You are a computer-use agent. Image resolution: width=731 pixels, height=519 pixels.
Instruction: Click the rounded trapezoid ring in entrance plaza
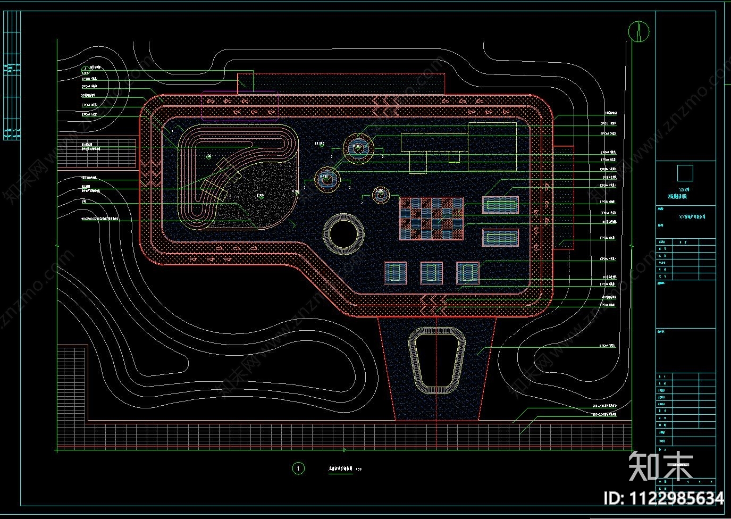coord(437,360)
